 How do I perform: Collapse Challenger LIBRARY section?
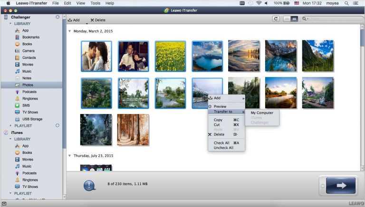[10, 24]
